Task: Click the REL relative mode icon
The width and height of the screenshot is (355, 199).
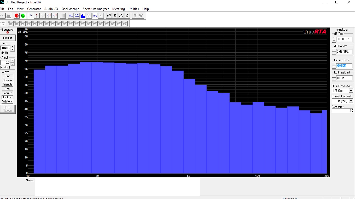Action: point(71,16)
